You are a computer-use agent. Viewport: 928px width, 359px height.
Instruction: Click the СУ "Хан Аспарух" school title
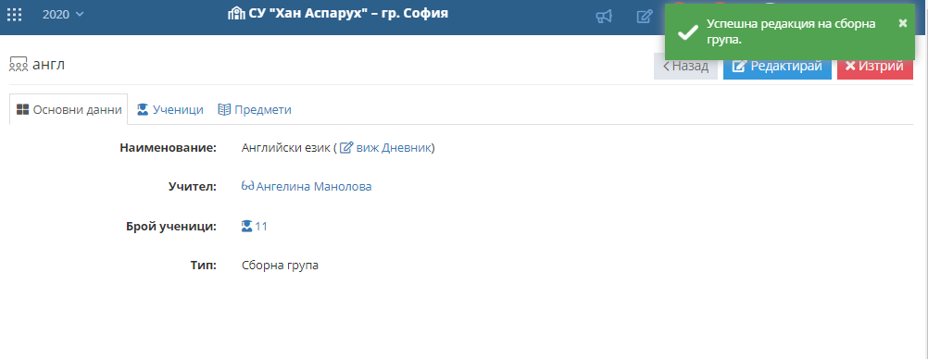point(345,14)
